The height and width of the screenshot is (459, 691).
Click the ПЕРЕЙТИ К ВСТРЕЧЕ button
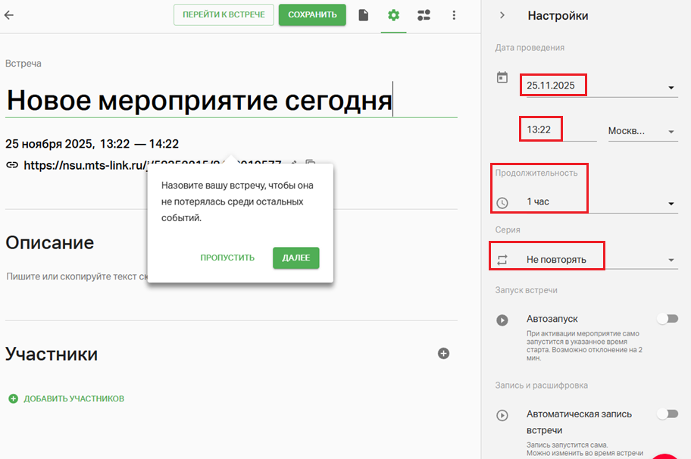[224, 15]
